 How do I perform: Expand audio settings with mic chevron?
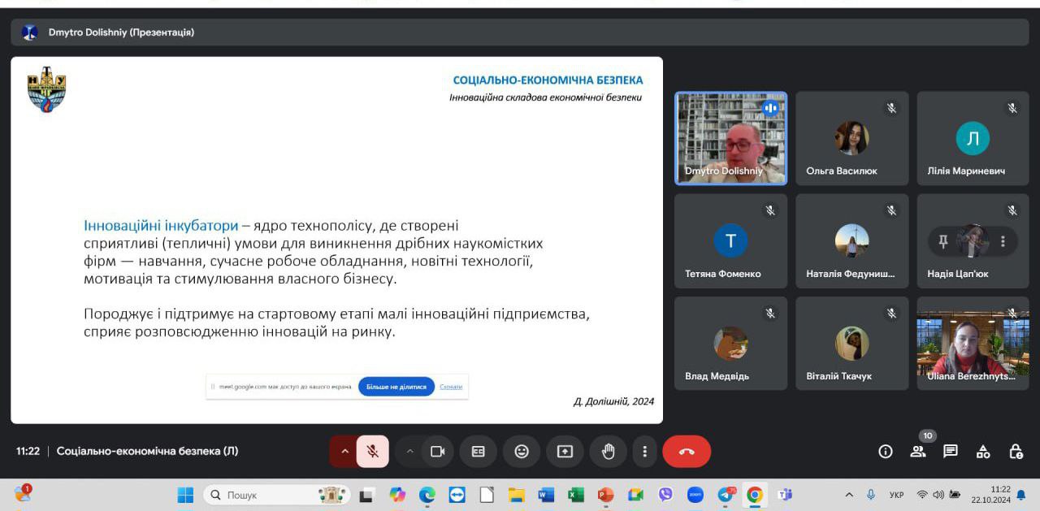pyautogui.click(x=344, y=451)
